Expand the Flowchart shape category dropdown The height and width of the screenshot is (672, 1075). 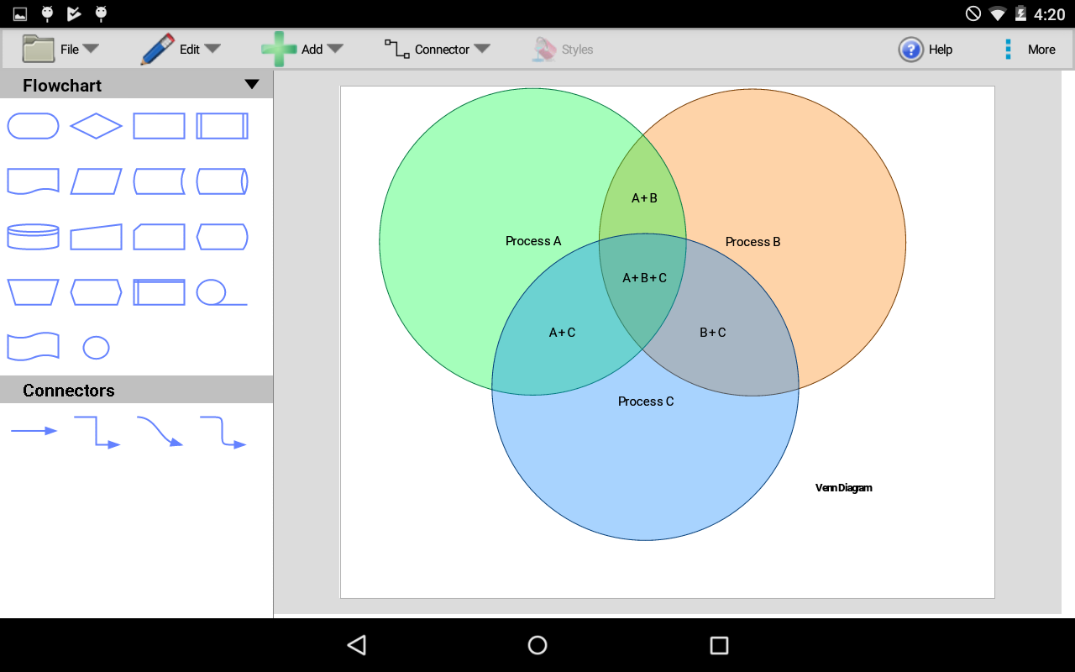252,85
